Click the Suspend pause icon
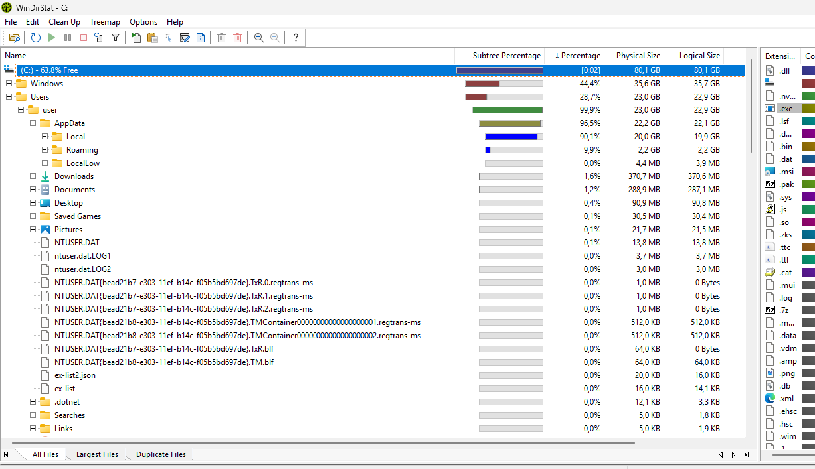Screen dimensions: 815x469 coord(68,38)
